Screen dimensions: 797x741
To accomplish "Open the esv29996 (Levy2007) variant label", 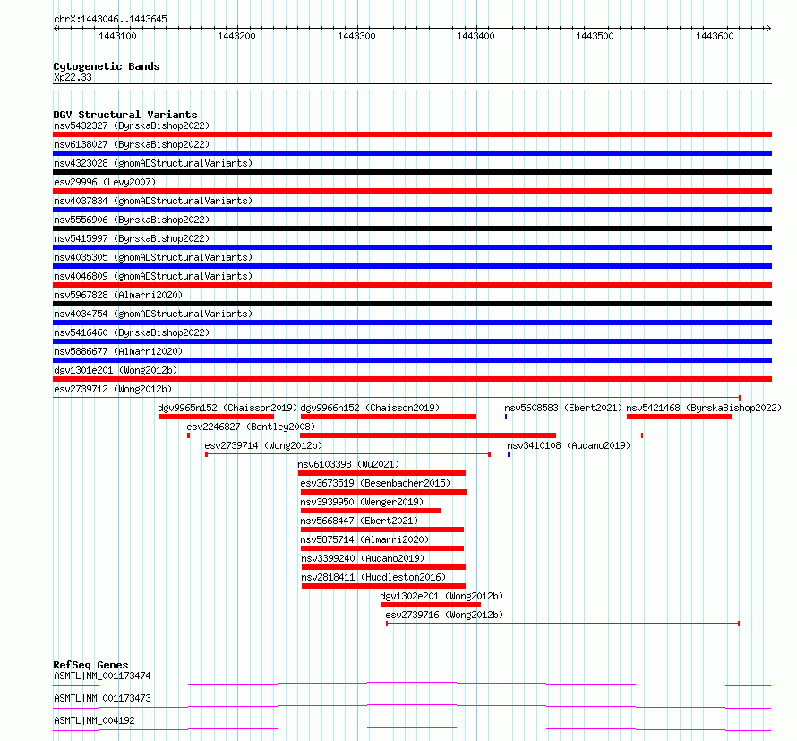I will tap(105, 182).
